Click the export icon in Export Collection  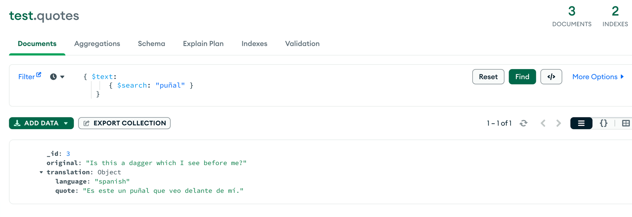coord(87,123)
